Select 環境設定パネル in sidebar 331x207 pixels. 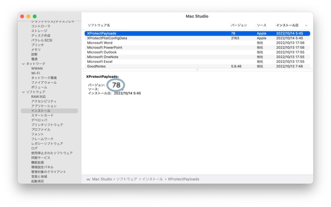[x=42, y=167]
